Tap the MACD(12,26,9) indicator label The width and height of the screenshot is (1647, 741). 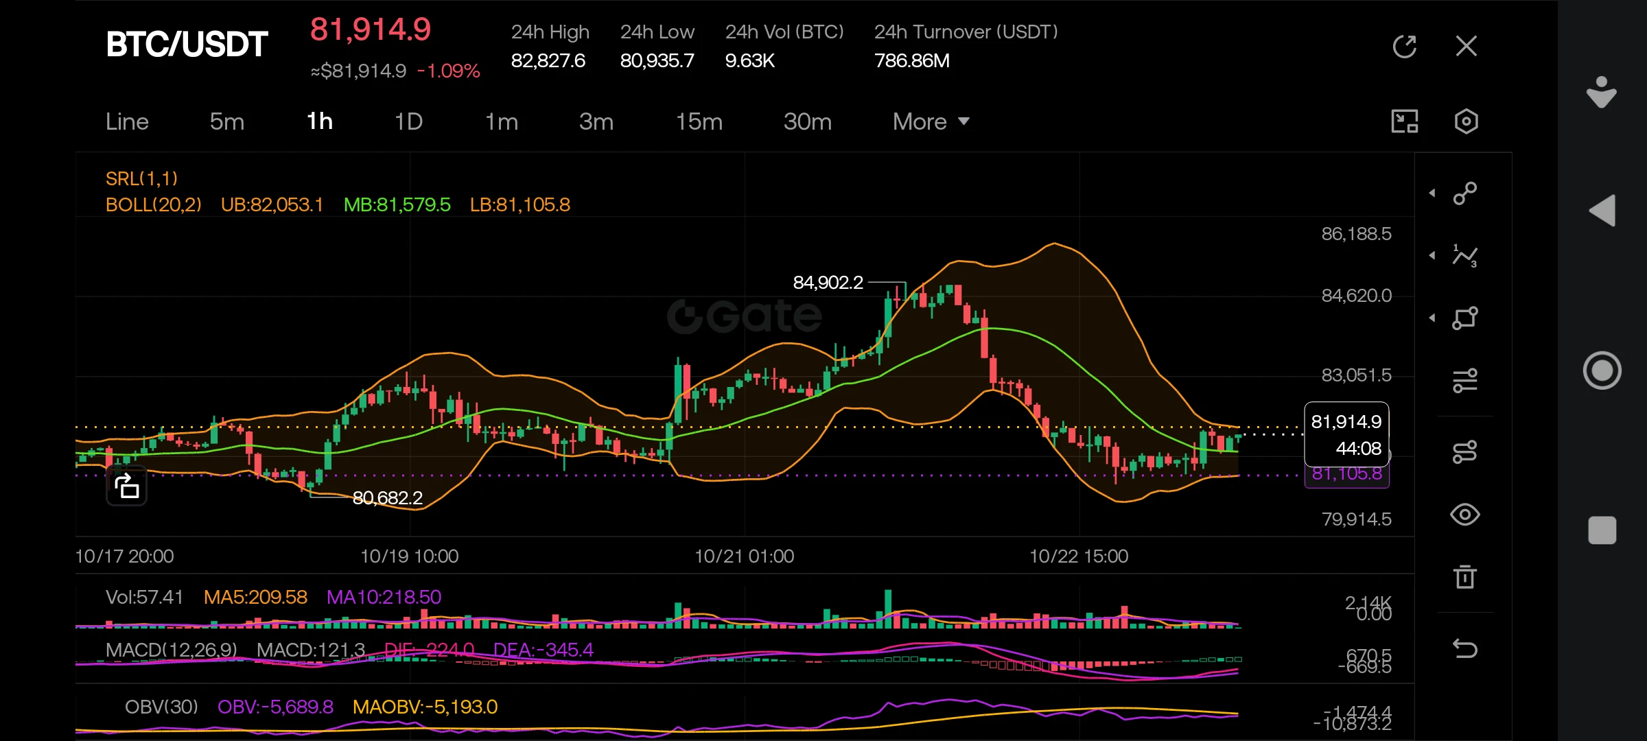click(x=172, y=650)
